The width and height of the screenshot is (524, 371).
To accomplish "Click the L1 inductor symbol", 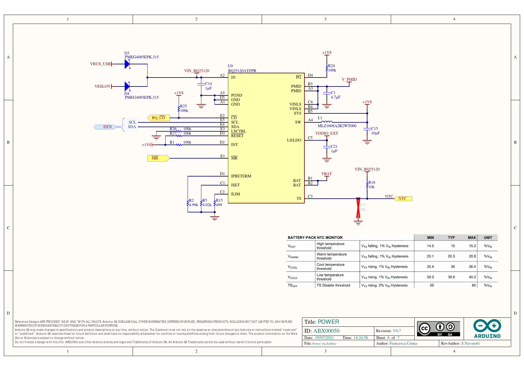I will [327, 122].
